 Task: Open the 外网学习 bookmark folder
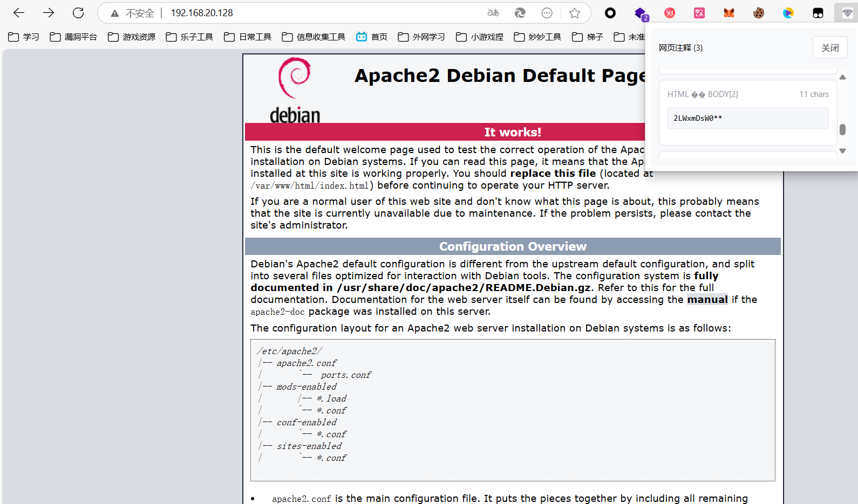tap(421, 37)
